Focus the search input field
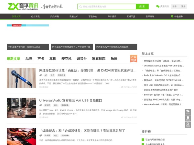This screenshot has height=145, width=194. [x=107, y=6]
